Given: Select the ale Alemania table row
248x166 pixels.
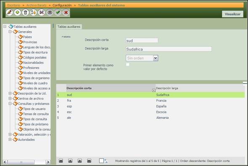Looking at the screenshot, I should coord(150,117).
